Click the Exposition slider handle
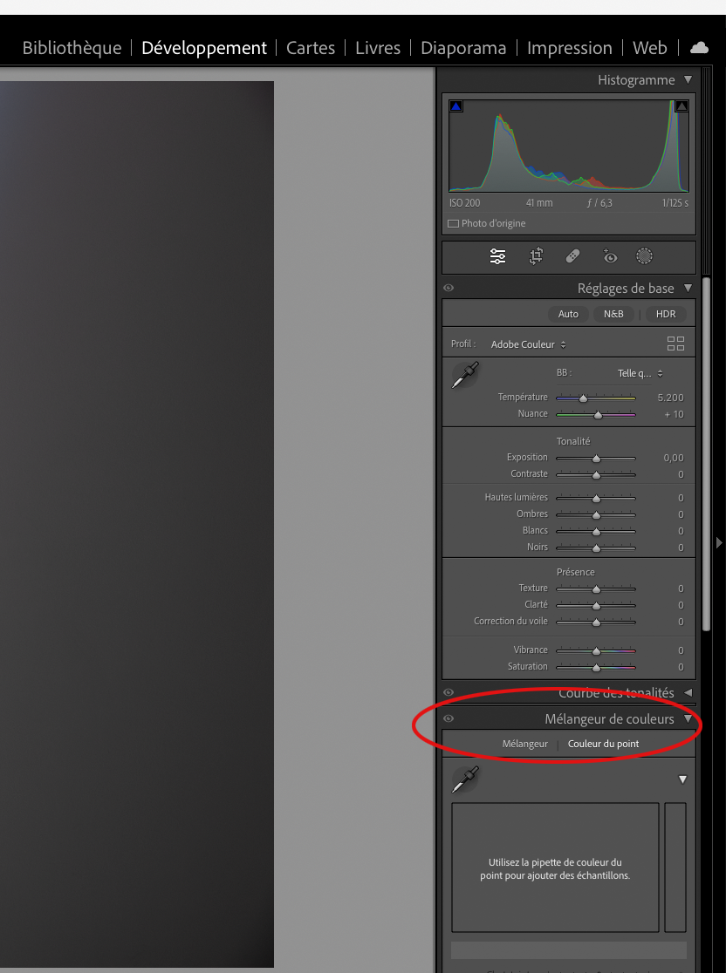This screenshot has height=973, width=726. [x=596, y=459]
